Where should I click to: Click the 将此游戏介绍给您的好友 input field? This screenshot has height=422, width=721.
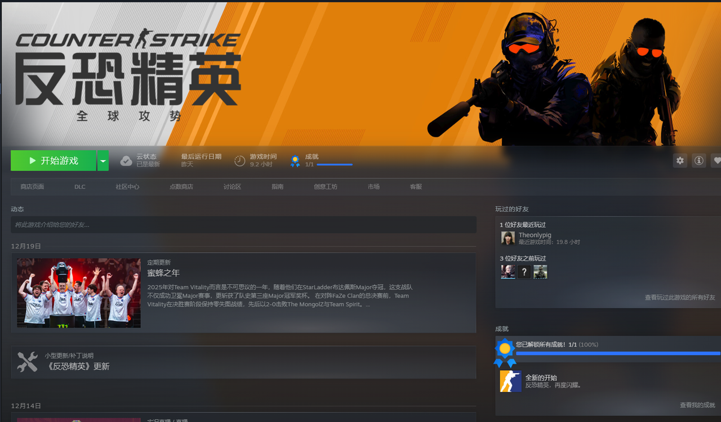click(243, 225)
